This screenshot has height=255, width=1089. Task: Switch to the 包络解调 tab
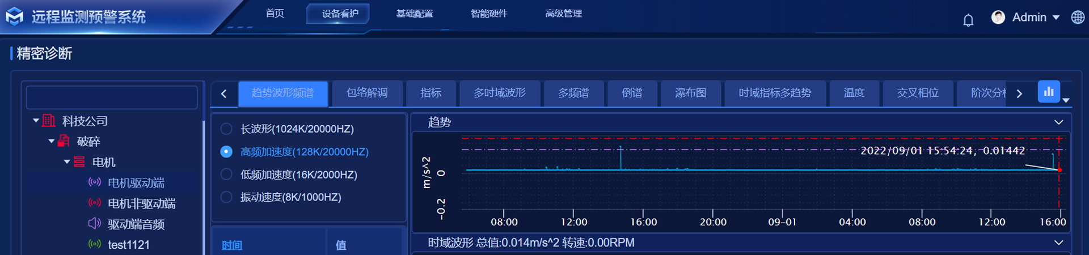(x=367, y=93)
